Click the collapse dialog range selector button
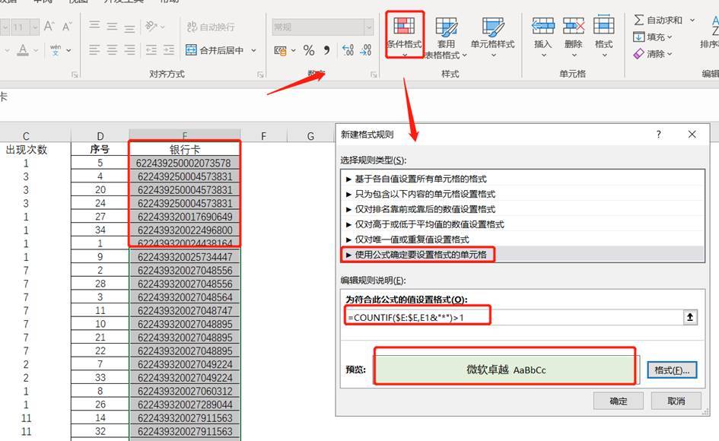The width and height of the screenshot is (719, 441). (690, 317)
